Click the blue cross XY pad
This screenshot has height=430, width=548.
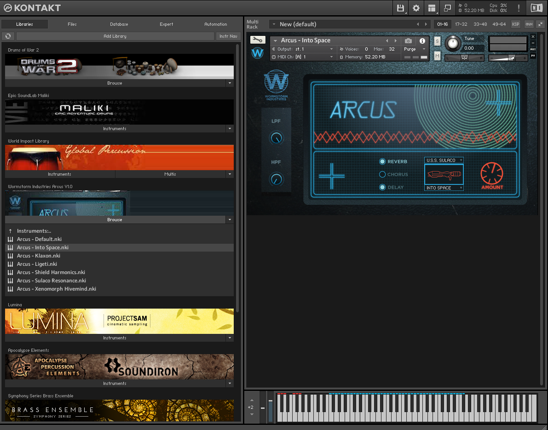point(332,176)
